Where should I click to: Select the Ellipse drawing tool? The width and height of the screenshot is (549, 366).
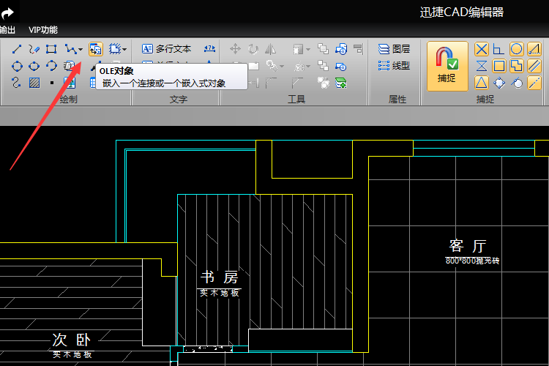pos(34,66)
